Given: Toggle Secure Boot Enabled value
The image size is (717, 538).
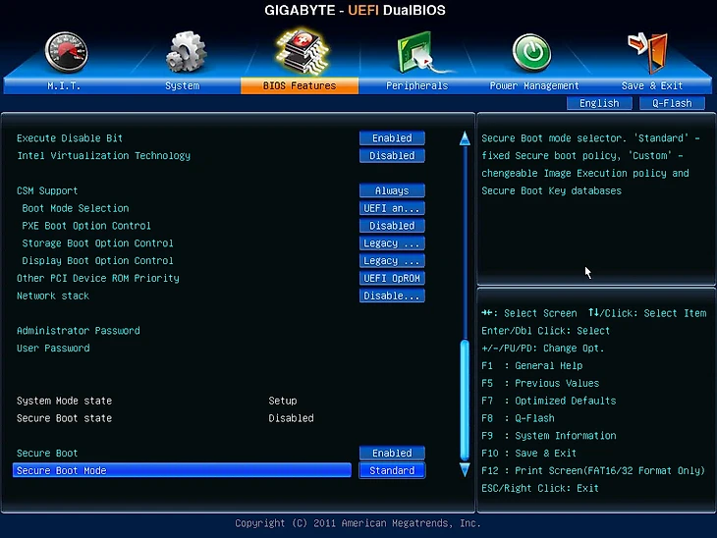Looking at the screenshot, I should [392, 453].
